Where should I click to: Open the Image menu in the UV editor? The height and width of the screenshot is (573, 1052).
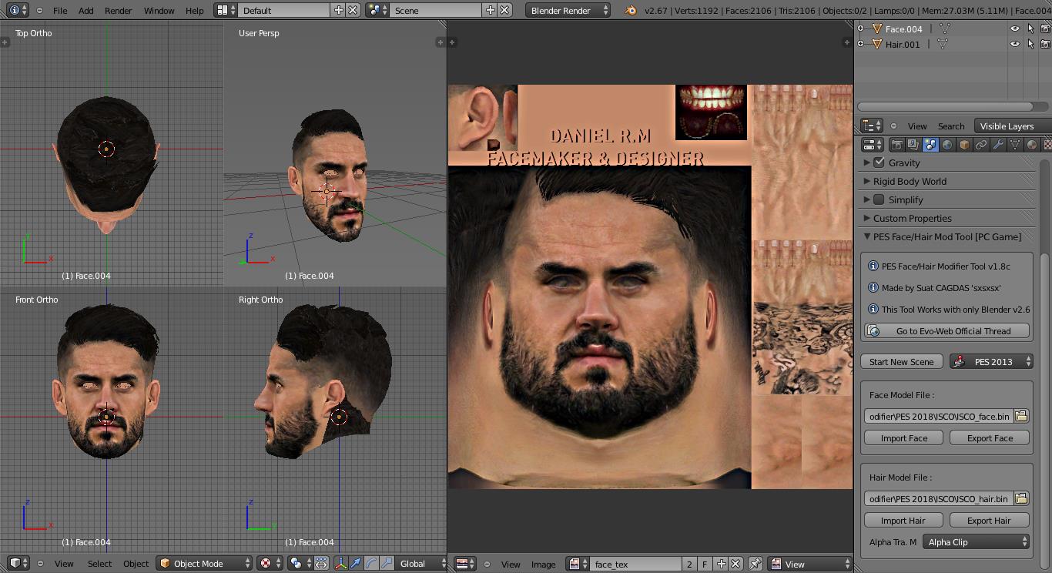tap(543, 564)
